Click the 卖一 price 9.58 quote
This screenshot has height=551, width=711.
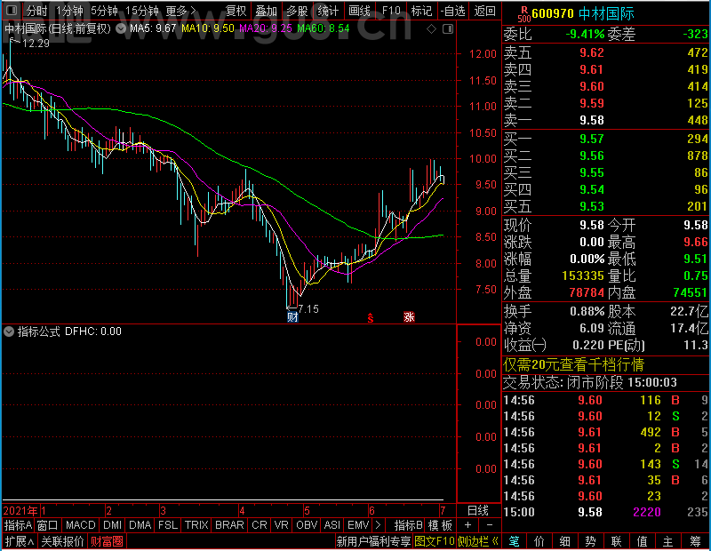[592, 120]
